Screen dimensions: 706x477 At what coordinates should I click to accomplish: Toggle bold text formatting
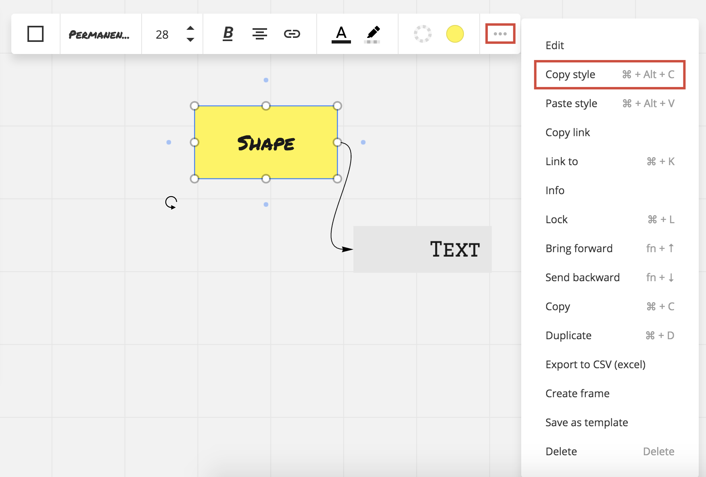228,34
